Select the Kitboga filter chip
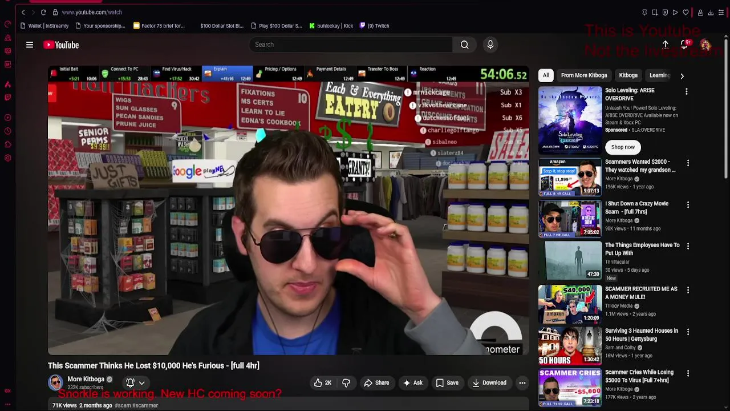Viewport: 730px width, 411px height. (x=628, y=75)
